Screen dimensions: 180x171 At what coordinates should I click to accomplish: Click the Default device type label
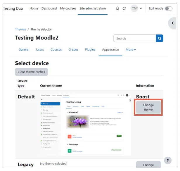coord(26,97)
